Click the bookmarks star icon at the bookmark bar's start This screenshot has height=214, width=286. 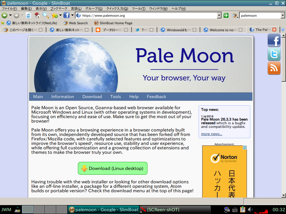[3, 23]
